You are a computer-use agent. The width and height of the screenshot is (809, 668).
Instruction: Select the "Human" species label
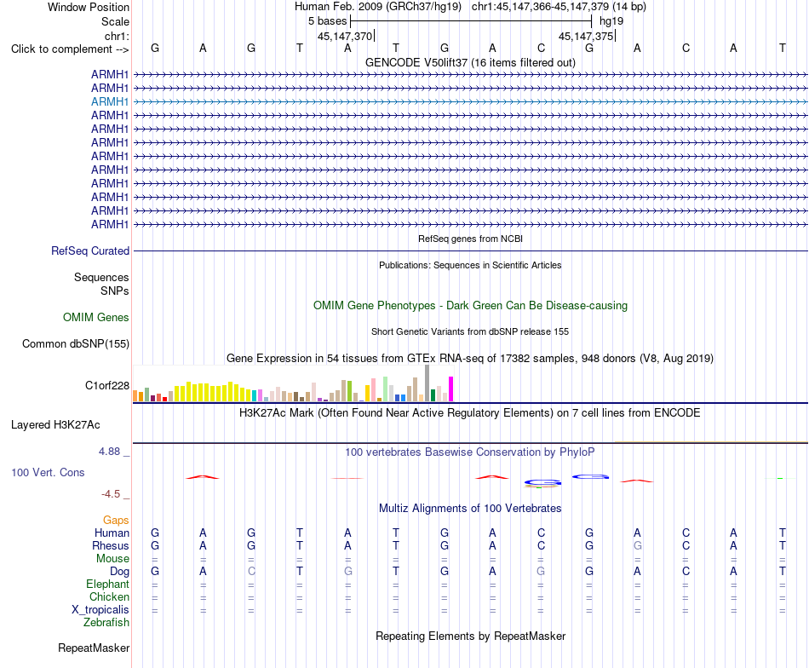pyautogui.click(x=112, y=533)
